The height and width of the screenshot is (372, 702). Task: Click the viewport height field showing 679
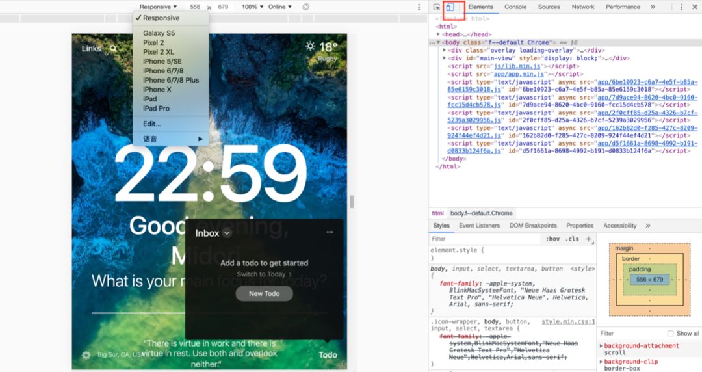coord(223,7)
